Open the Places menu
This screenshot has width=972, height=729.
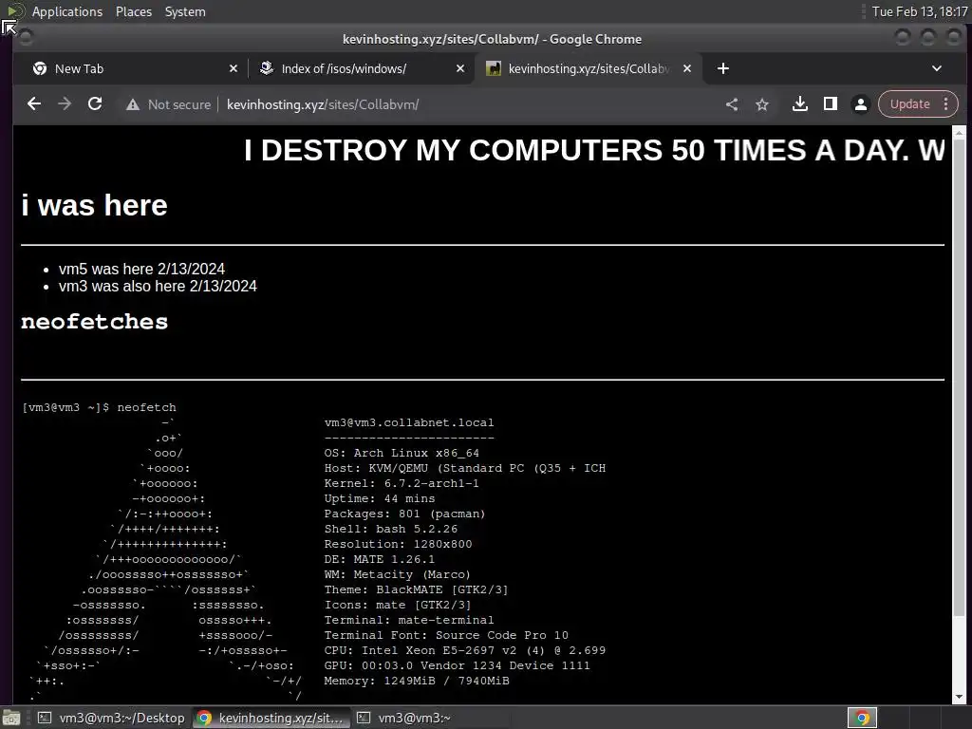point(134,11)
